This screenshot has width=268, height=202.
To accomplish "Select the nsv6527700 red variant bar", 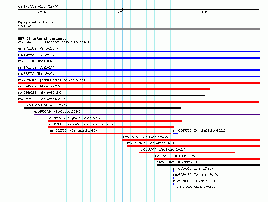I will click(x=111, y=133).
